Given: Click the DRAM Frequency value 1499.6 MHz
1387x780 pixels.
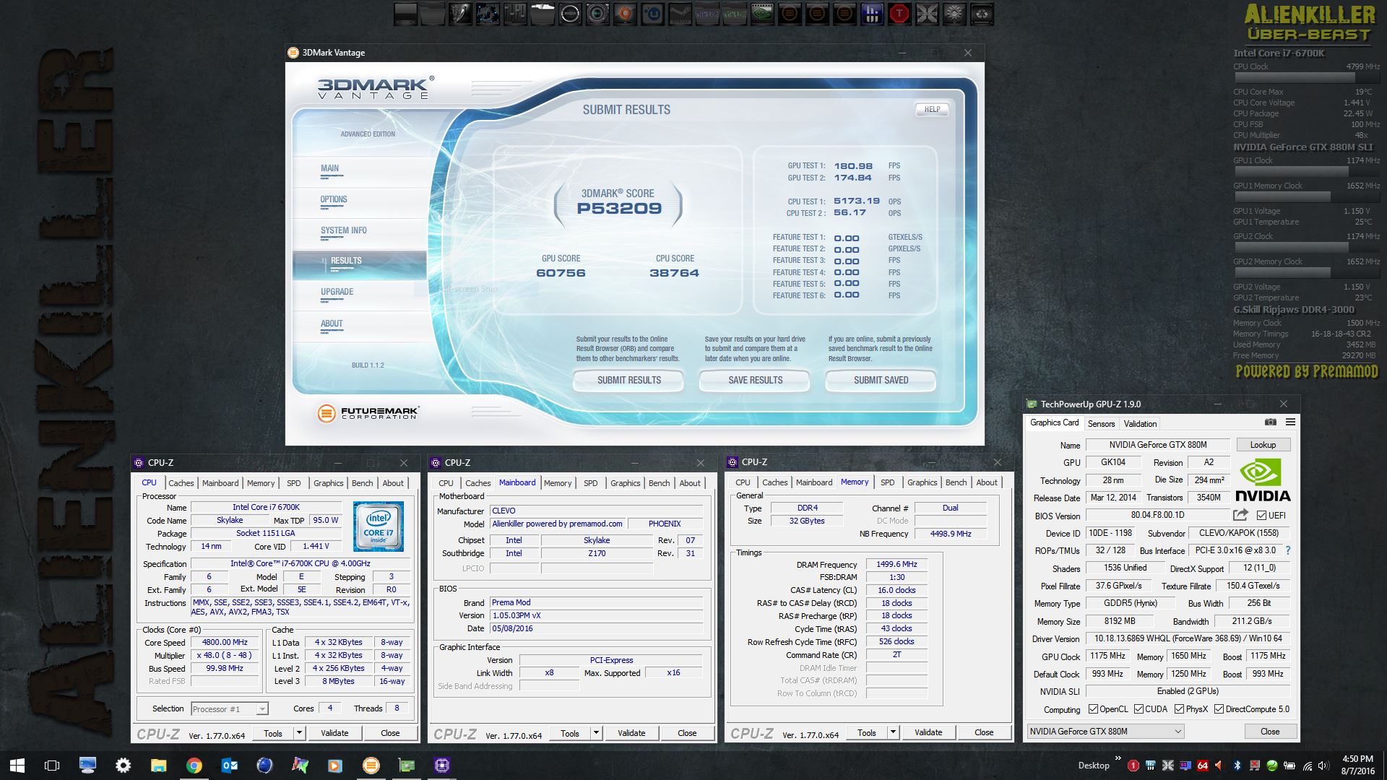Looking at the screenshot, I should click(x=896, y=564).
